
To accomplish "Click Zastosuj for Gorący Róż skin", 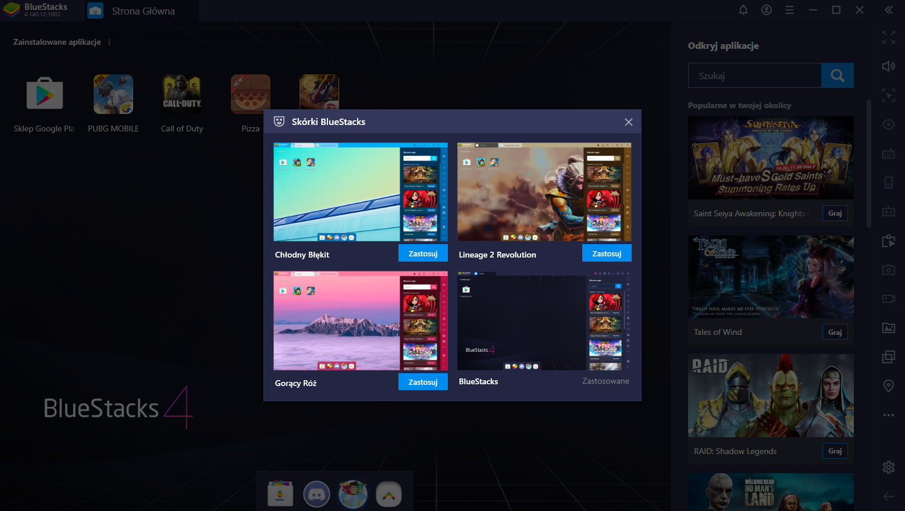I will 422,382.
